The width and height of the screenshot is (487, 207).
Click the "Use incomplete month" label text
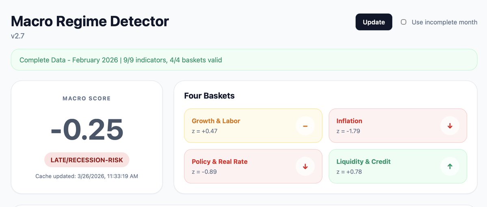point(444,22)
